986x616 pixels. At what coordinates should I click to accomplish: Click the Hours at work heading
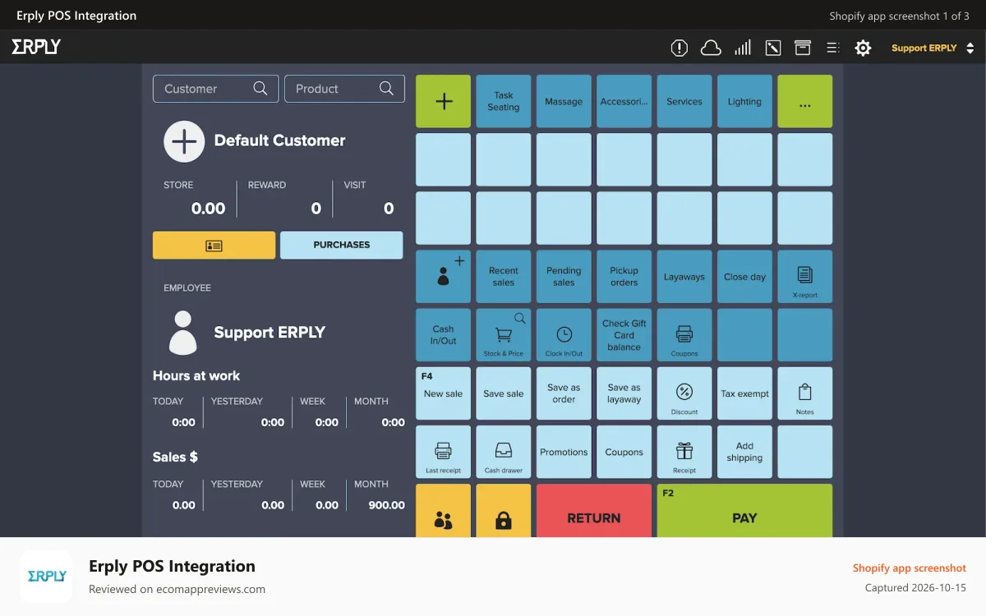[196, 375]
